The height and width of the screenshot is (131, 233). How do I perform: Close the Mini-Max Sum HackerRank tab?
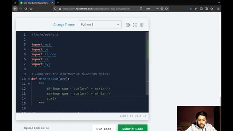[52, 3]
